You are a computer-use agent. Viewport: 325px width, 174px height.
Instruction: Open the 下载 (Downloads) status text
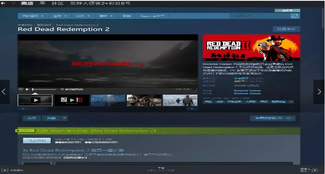161,169
